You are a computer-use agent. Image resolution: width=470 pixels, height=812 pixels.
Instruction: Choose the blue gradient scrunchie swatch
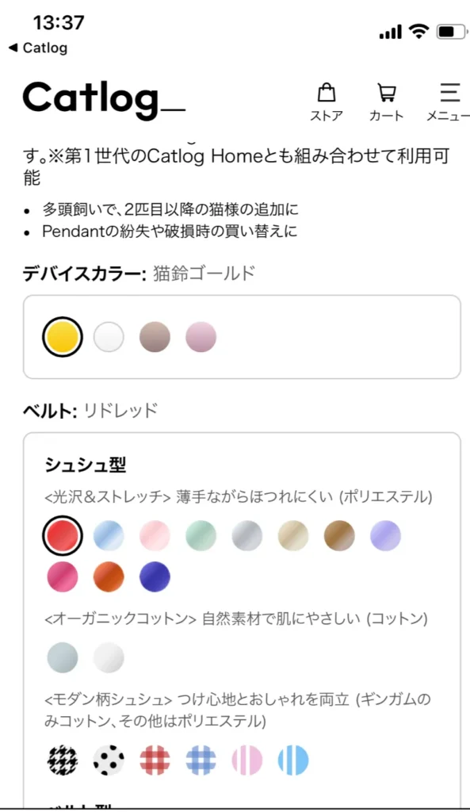tap(109, 534)
